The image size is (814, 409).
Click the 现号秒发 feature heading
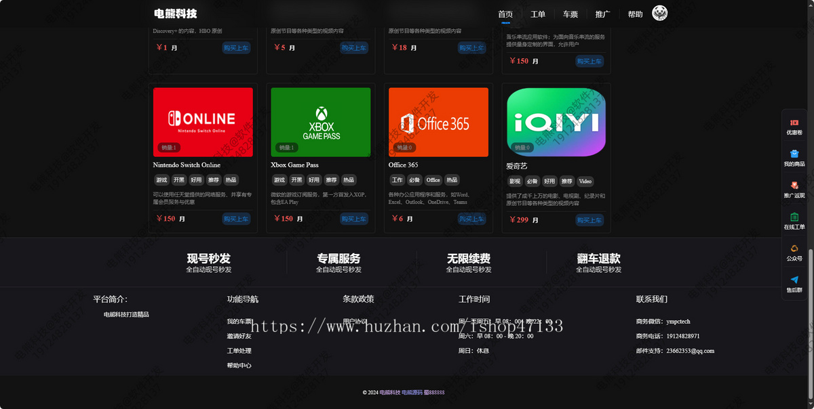coord(209,259)
